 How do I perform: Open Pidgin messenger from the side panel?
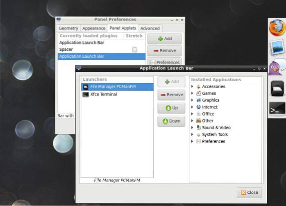pos(277,68)
